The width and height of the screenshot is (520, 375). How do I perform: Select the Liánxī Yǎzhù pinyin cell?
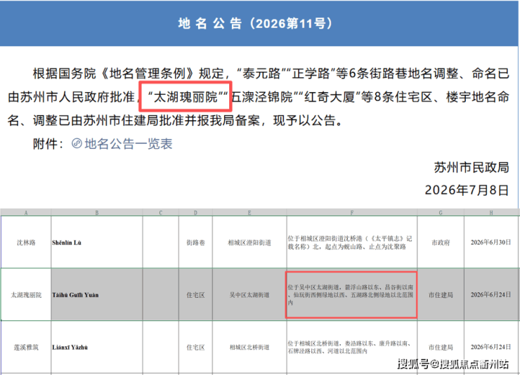click(x=97, y=347)
